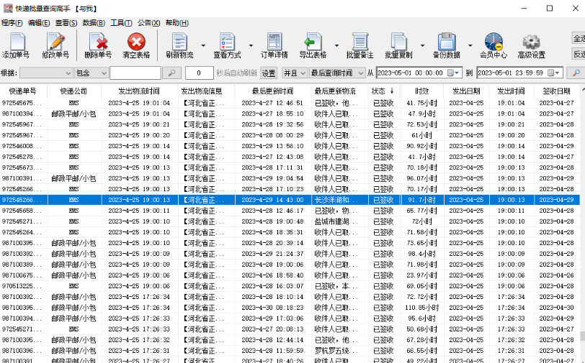585x363 pixels.
Task: Open the empty 根据 field combo box
Action: click(46, 73)
